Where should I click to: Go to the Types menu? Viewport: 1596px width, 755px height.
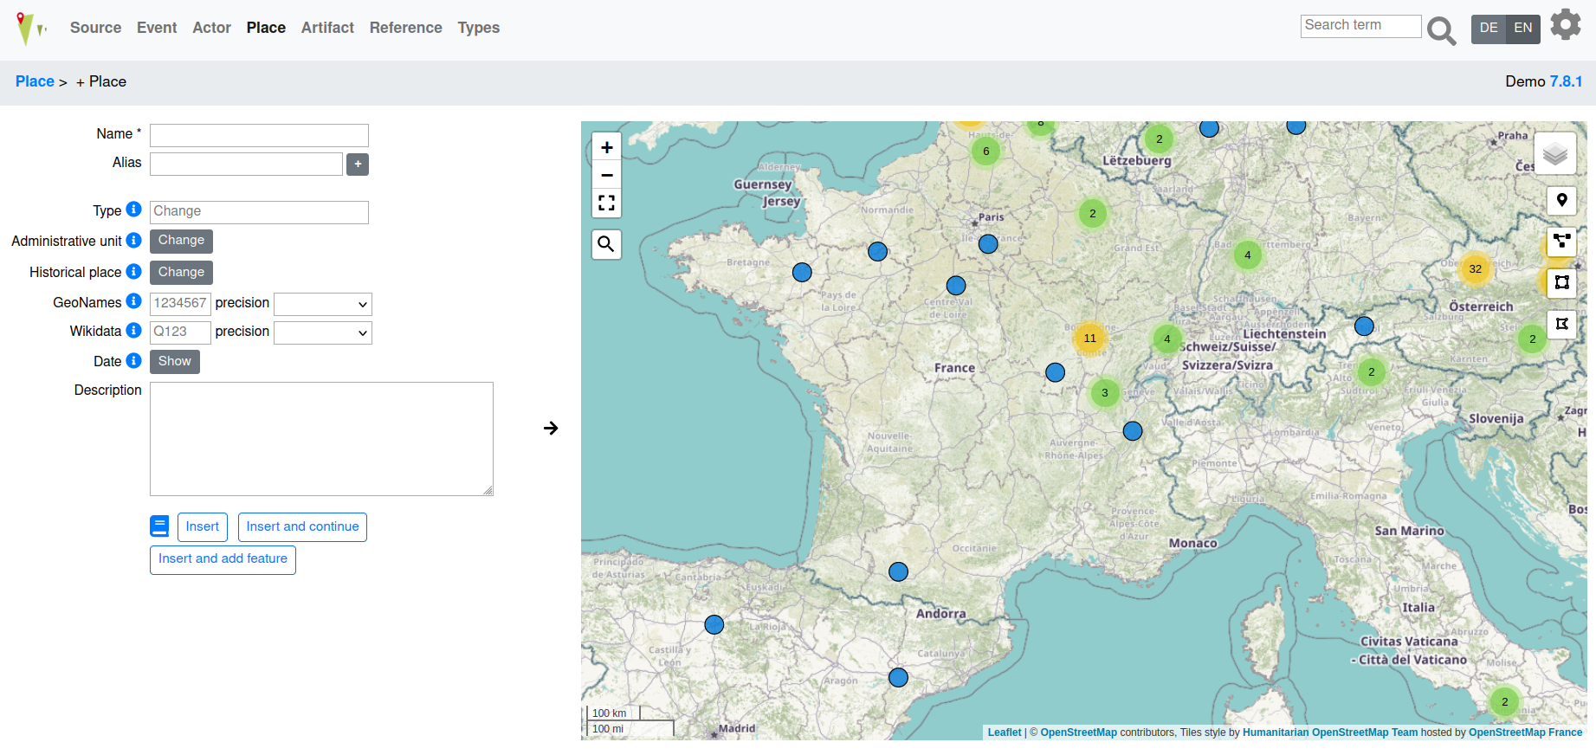coord(478,28)
